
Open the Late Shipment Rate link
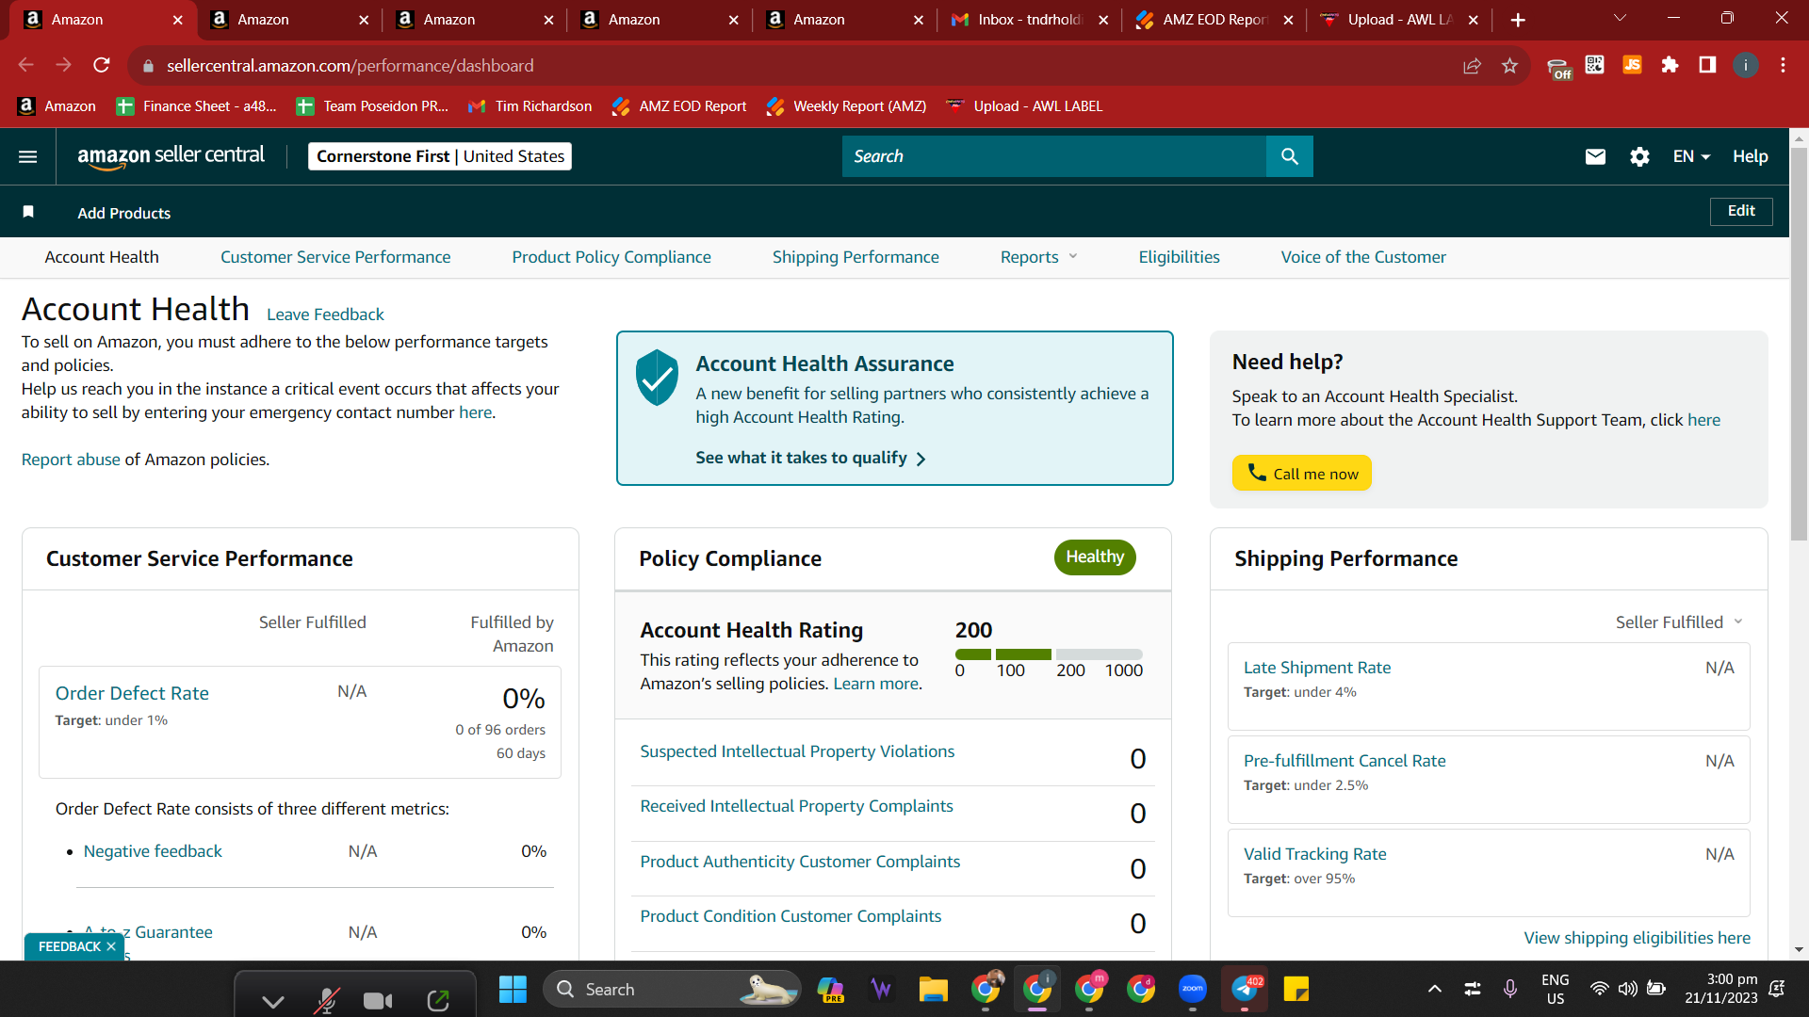(x=1317, y=668)
